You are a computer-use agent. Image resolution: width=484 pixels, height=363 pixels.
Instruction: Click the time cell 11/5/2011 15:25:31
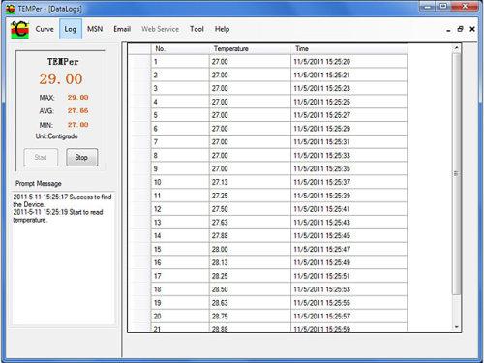click(348, 142)
